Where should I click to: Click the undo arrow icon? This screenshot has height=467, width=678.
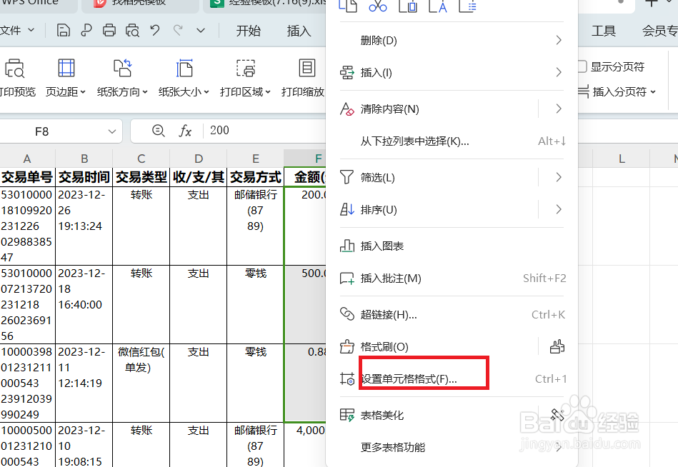point(154,31)
